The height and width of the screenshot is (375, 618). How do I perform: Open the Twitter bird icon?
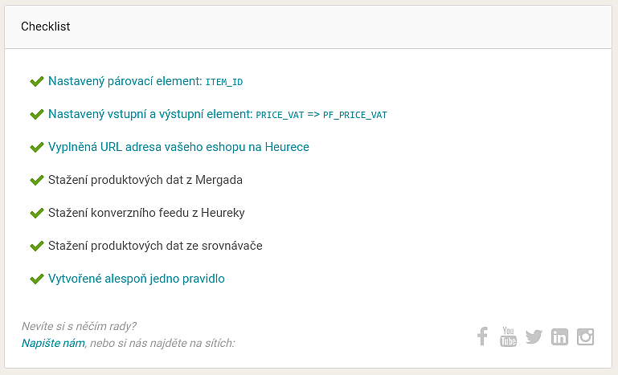click(534, 336)
